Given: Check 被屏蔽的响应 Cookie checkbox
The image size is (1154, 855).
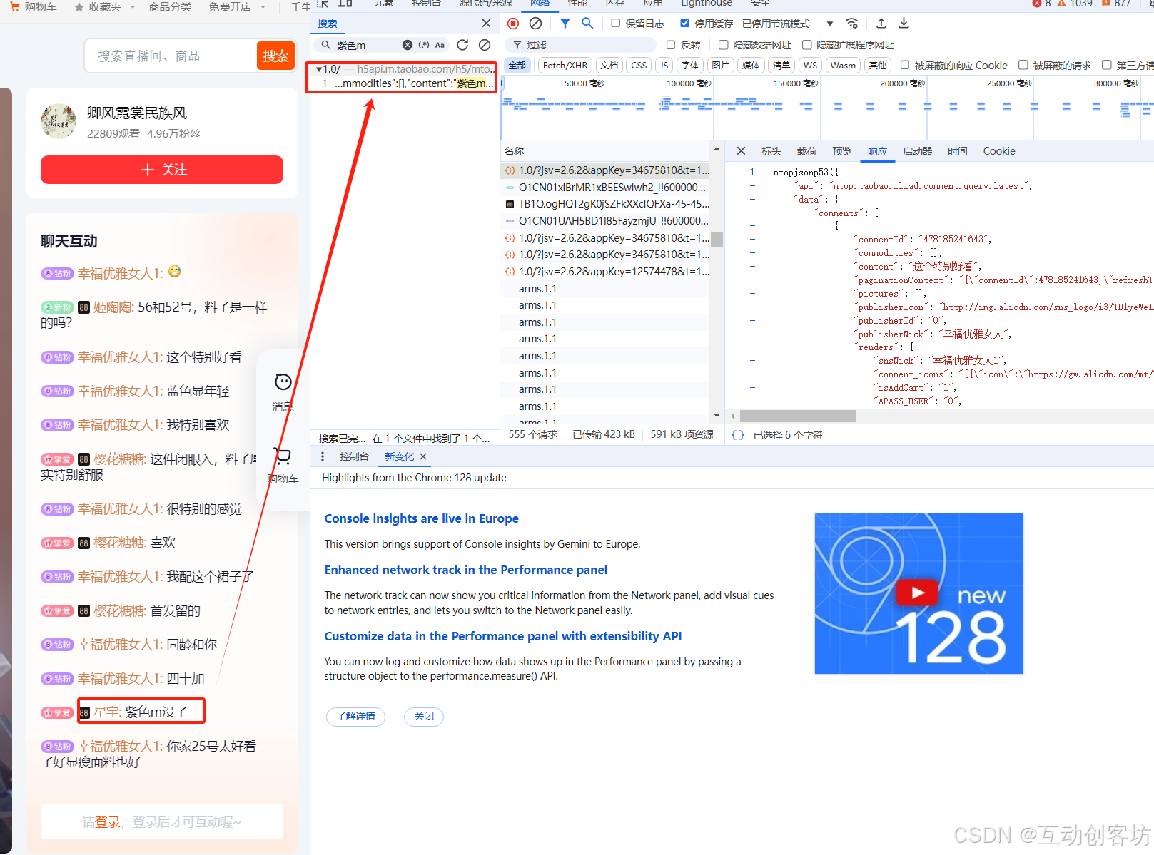Looking at the screenshot, I should point(905,65).
